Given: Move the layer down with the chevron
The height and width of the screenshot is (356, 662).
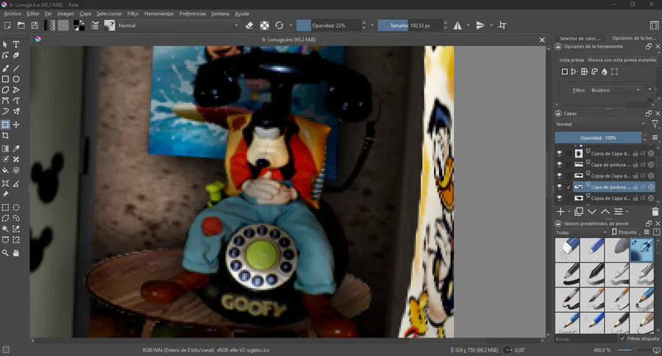Looking at the screenshot, I should [x=592, y=212].
